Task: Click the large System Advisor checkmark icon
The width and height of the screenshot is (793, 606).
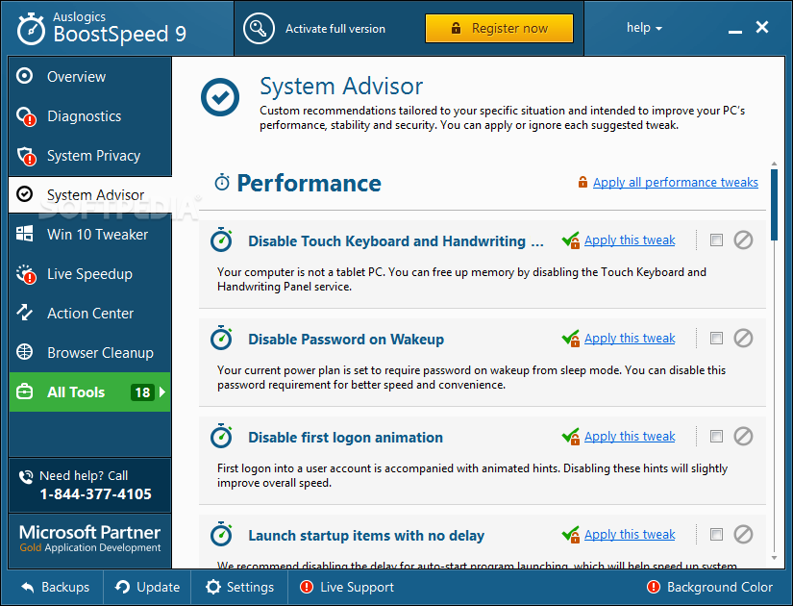Action: pyautogui.click(x=220, y=97)
